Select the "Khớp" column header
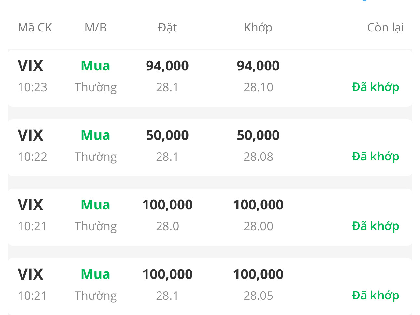The image size is (420, 315). [x=258, y=28]
